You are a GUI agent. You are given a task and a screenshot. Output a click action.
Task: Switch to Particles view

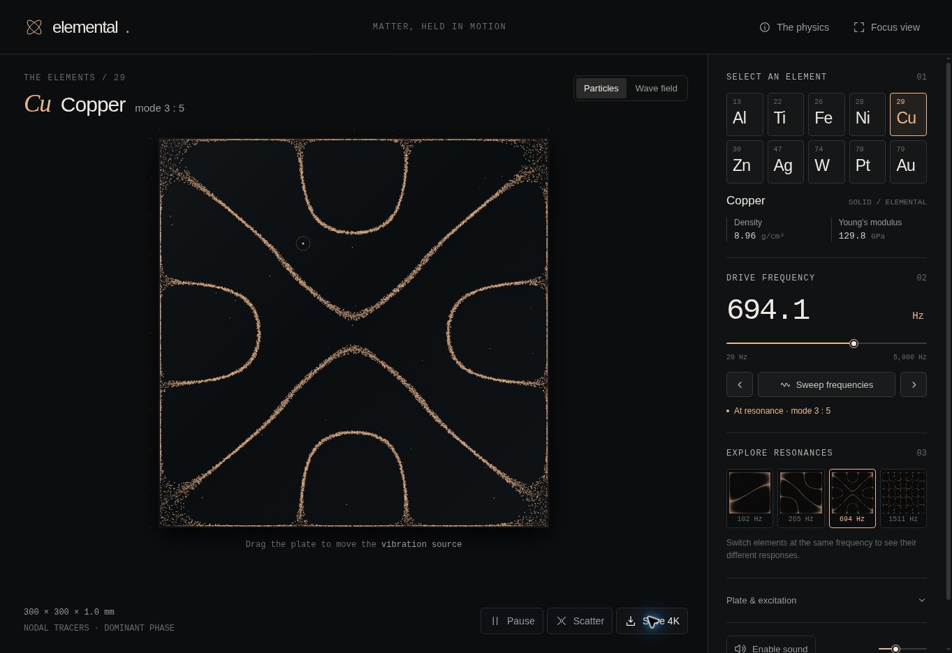601,89
